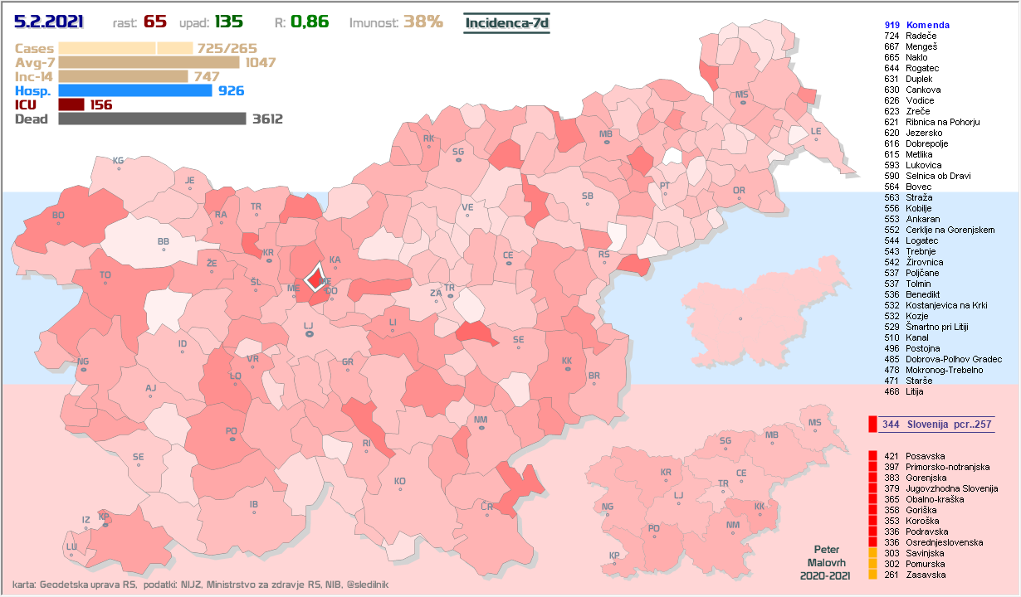Viewport: 1021px width, 597px height.
Task: Open the Slovenija pcr..257 summary row
Action: tap(936, 425)
